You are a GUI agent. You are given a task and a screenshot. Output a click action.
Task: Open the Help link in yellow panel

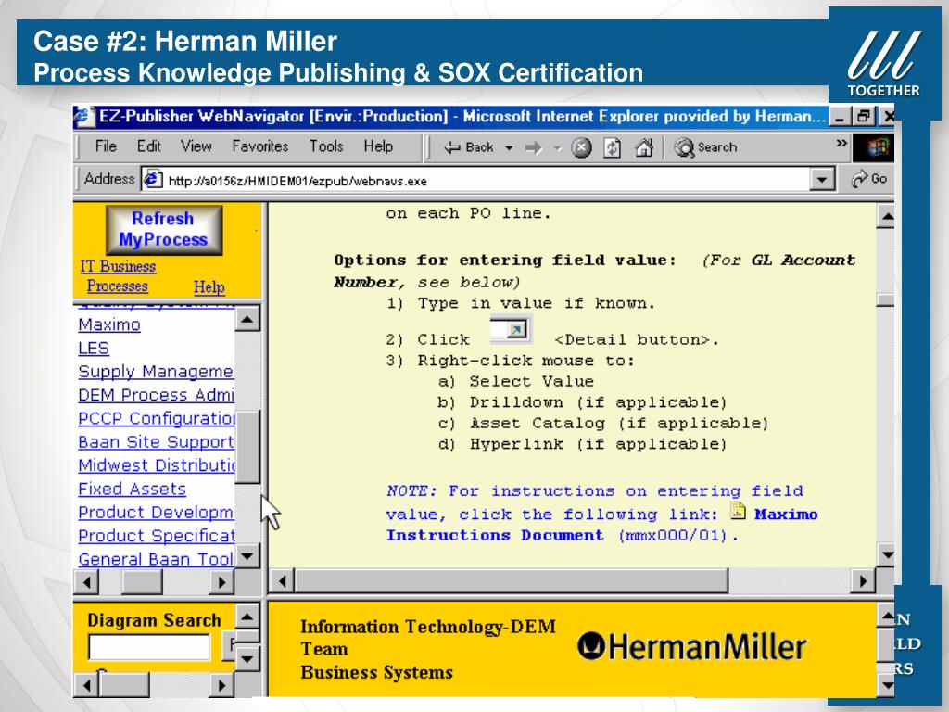pos(209,287)
